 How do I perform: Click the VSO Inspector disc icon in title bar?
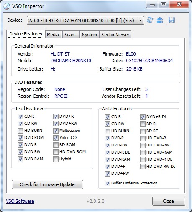click(7, 6)
